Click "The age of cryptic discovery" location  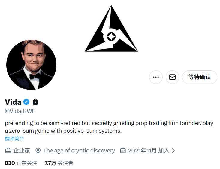coord(79,151)
